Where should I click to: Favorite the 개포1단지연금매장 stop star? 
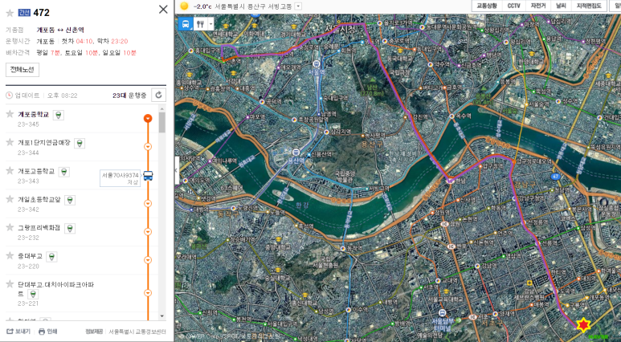(10, 142)
